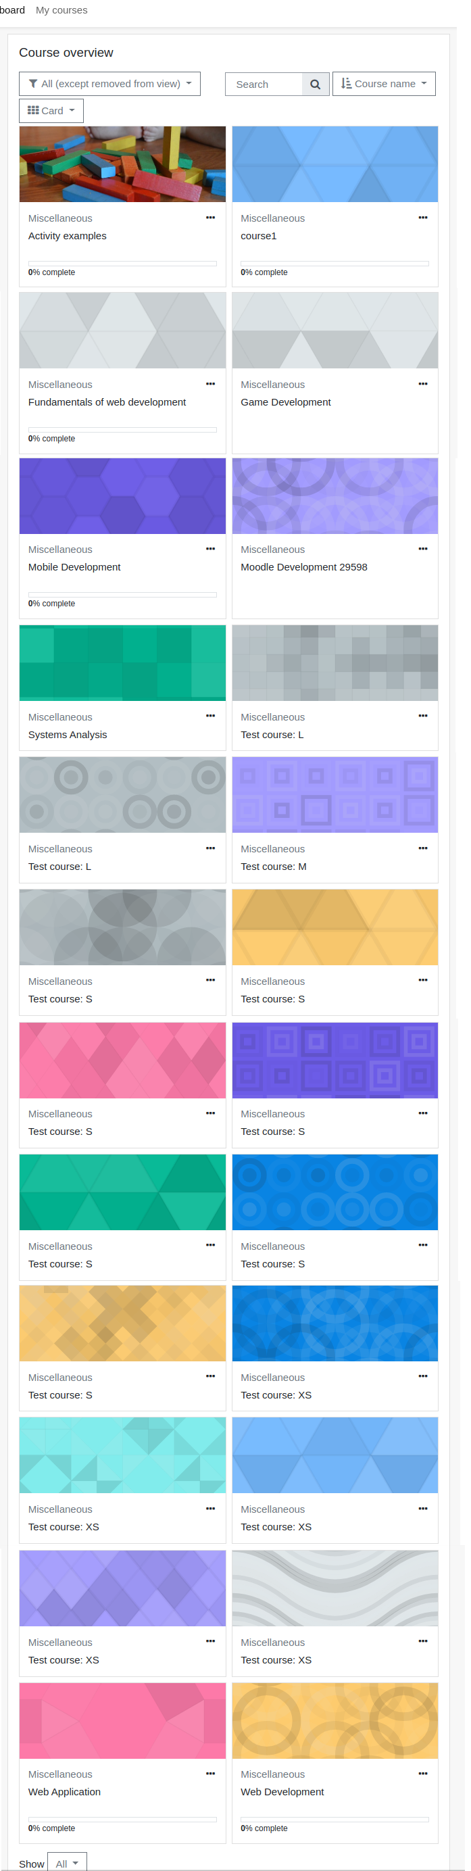The width and height of the screenshot is (471, 1871).
Task: Open three-dot menu on course1 card
Action: [423, 218]
